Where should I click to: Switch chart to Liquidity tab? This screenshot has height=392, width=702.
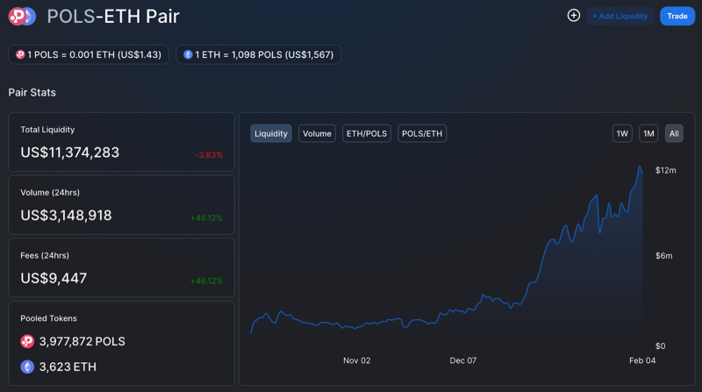pyautogui.click(x=271, y=133)
